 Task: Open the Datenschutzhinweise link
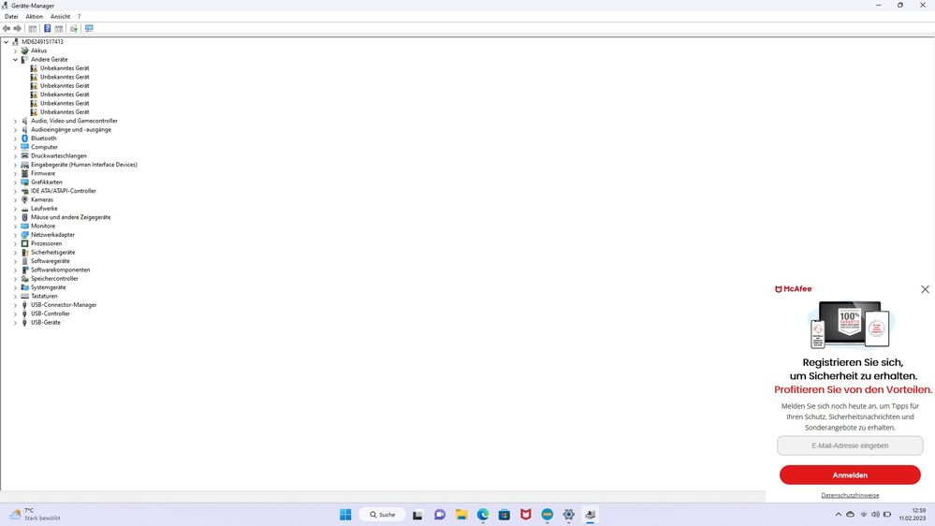[850, 495]
